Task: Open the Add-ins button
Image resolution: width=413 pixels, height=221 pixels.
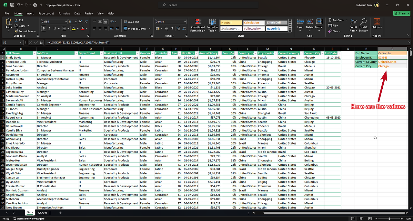Action: pos(377,23)
